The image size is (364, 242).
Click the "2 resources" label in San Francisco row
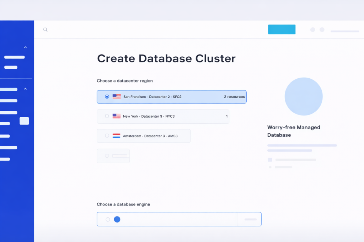click(x=234, y=97)
